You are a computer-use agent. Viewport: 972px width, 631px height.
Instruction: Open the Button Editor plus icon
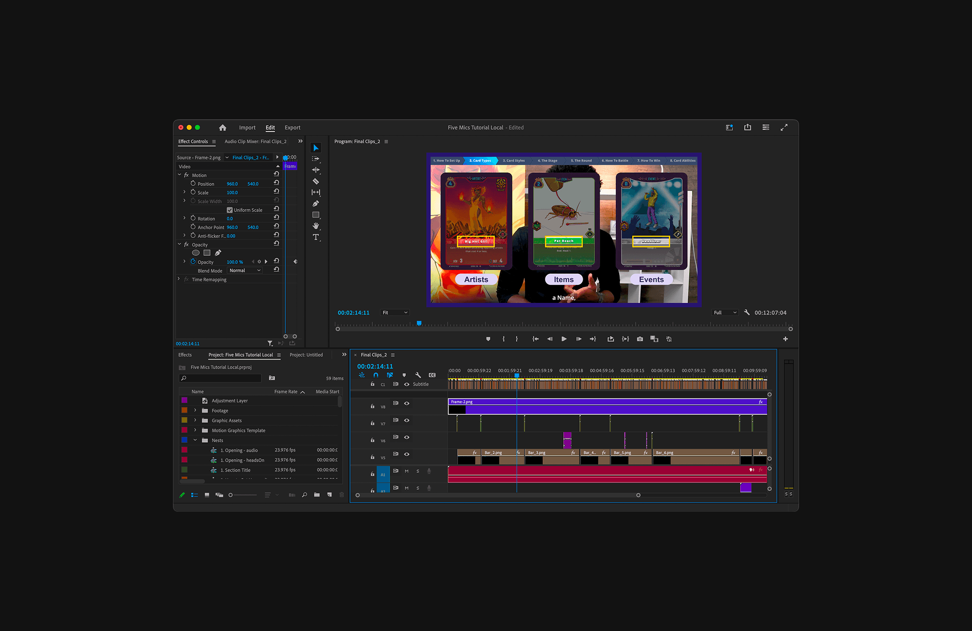[x=785, y=339]
